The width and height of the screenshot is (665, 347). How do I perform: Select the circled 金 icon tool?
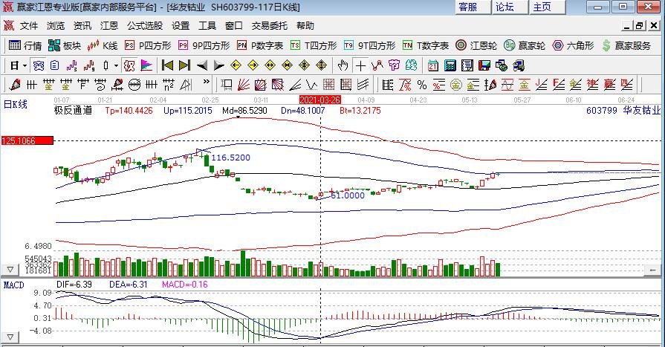coord(456,85)
